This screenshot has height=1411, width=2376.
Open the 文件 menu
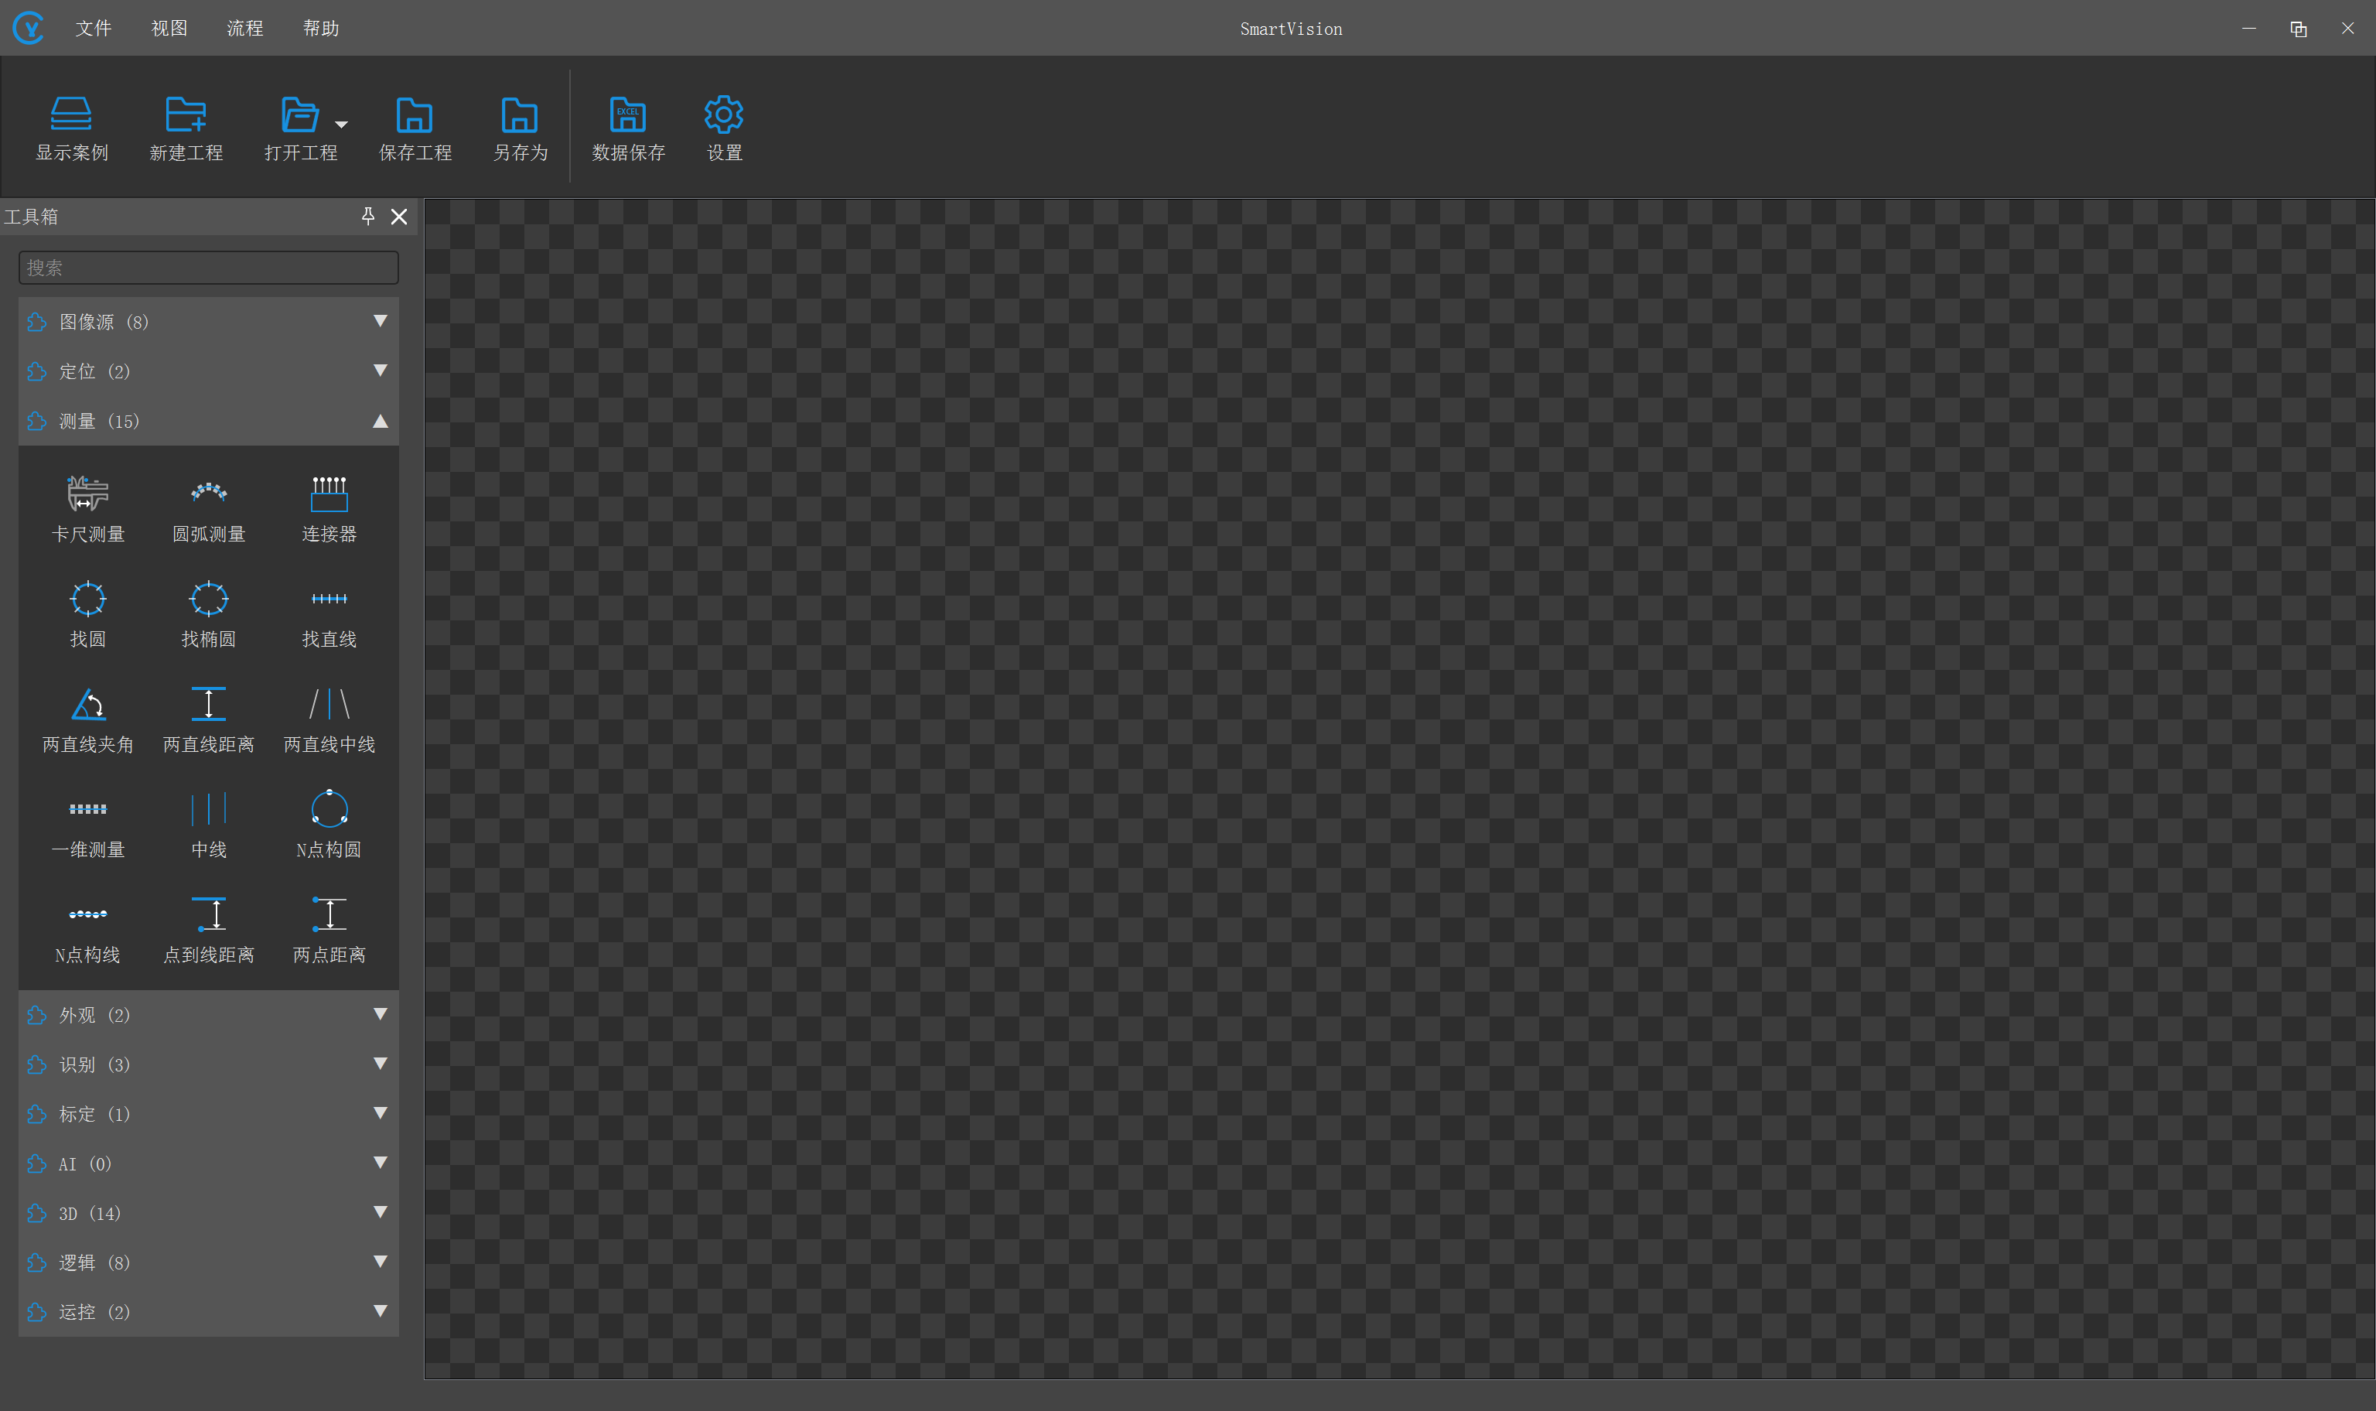[93, 29]
